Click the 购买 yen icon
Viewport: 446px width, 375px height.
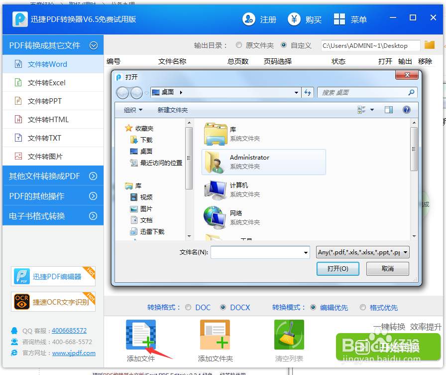click(294, 19)
